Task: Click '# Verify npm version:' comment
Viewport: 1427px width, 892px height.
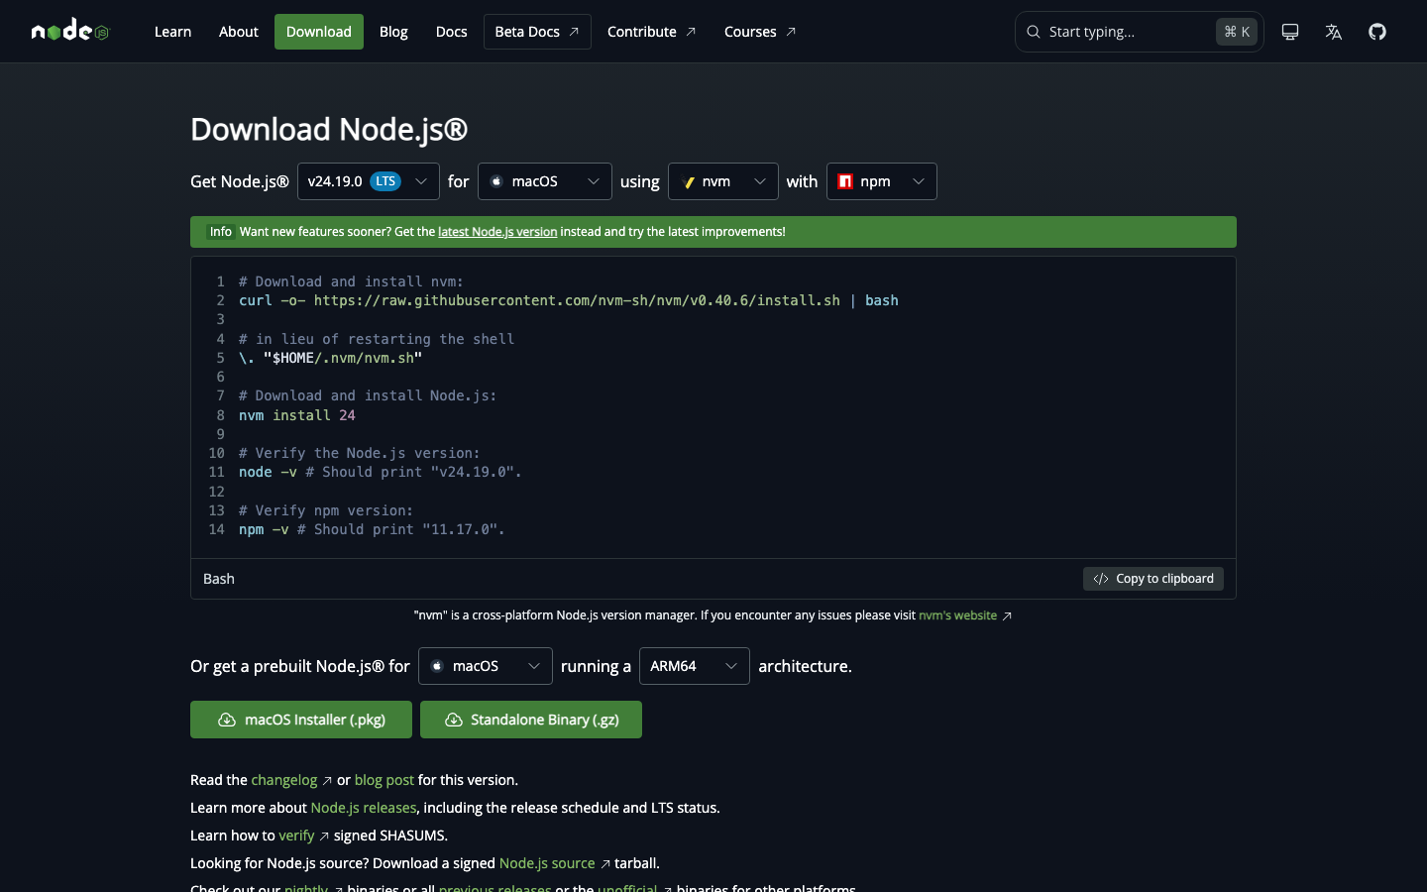Action: pyautogui.click(x=326, y=510)
